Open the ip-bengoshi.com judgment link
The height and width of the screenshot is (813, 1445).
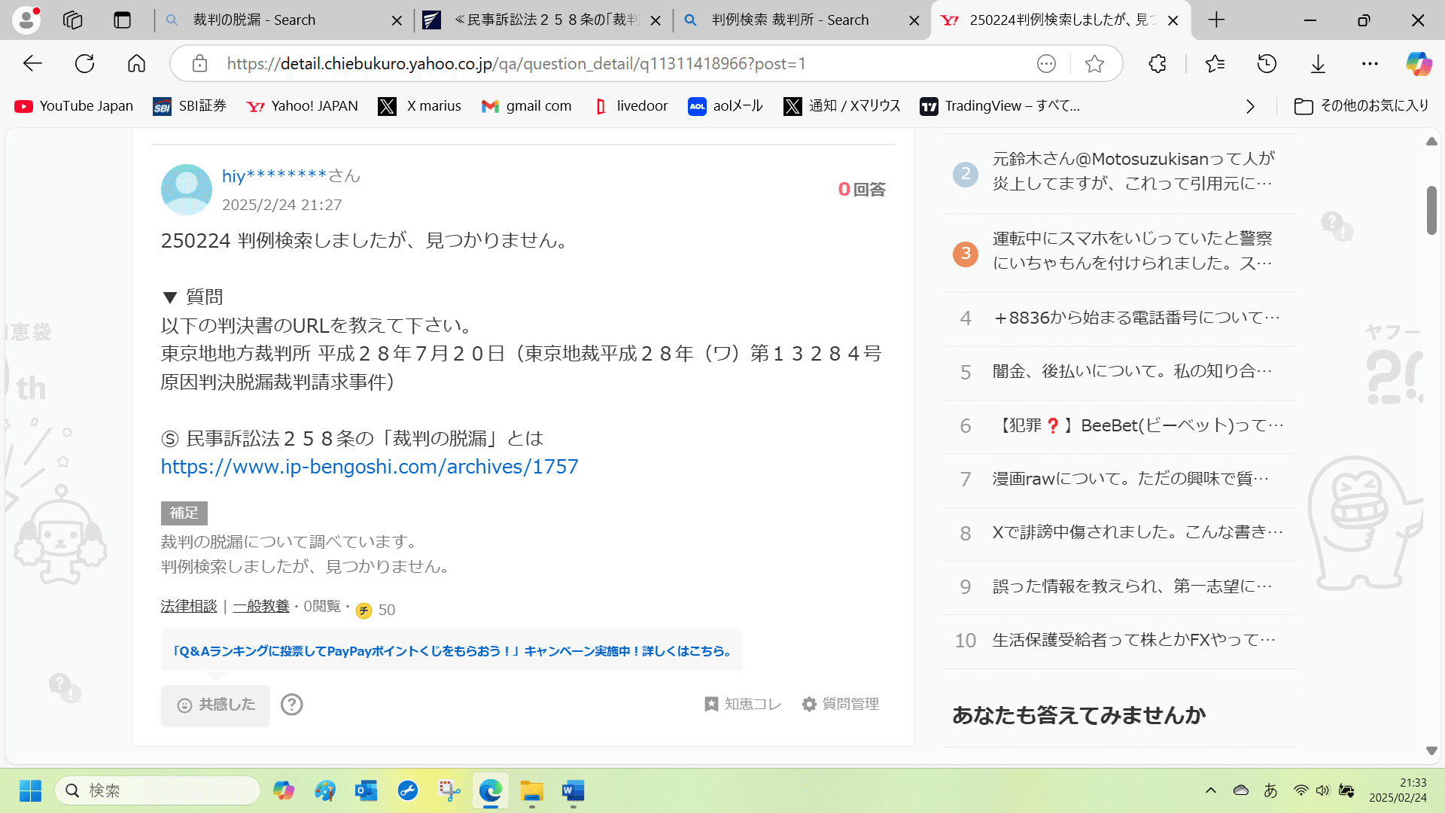pos(369,467)
